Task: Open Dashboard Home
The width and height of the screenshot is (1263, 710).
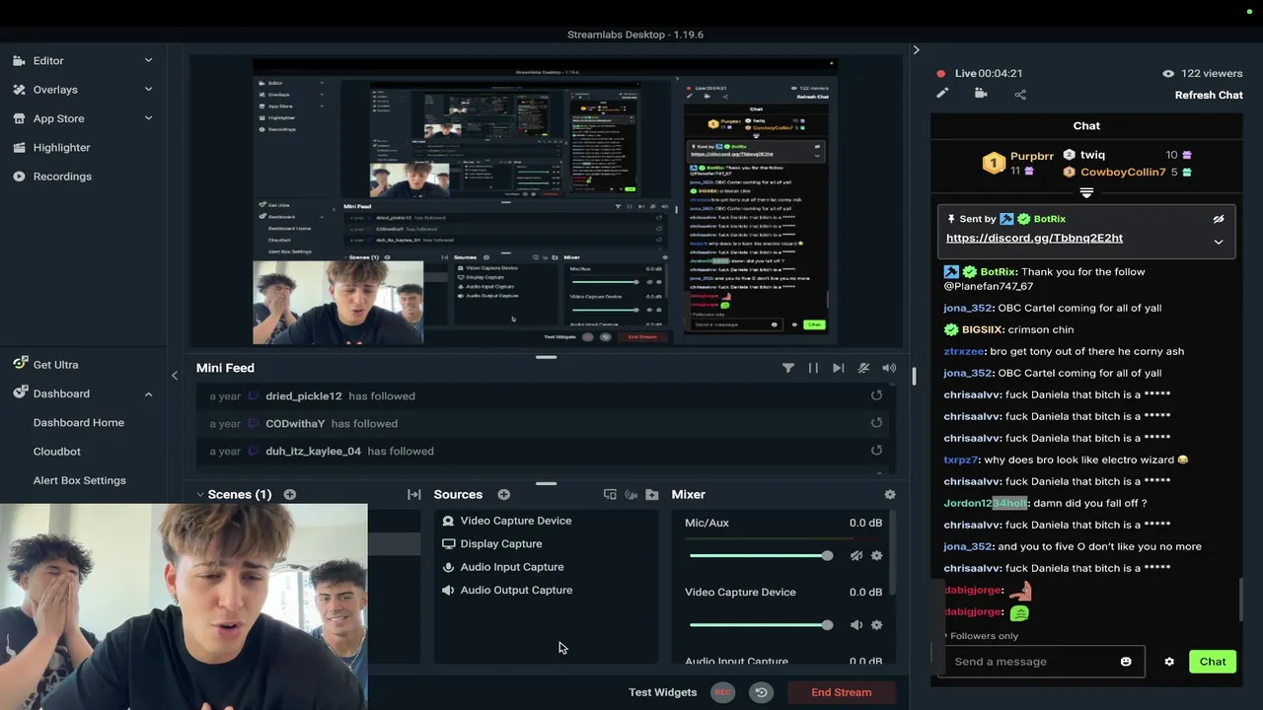Action: pyautogui.click(x=79, y=422)
